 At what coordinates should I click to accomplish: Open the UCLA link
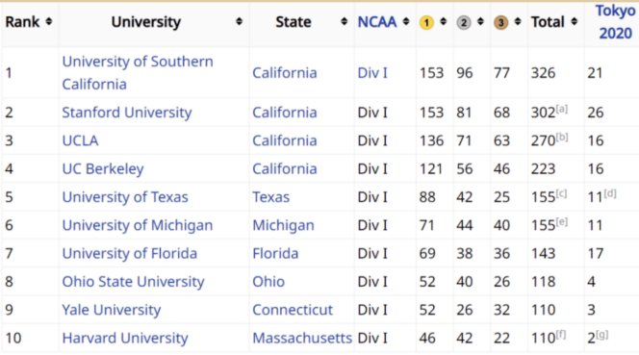(80, 140)
